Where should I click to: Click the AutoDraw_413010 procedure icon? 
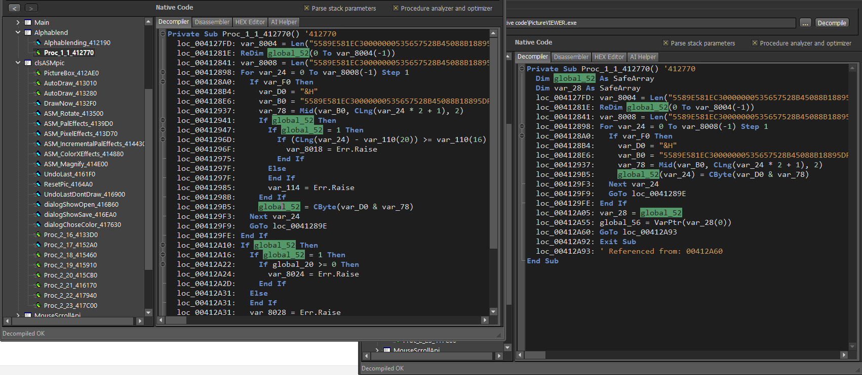pyautogui.click(x=37, y=83)
